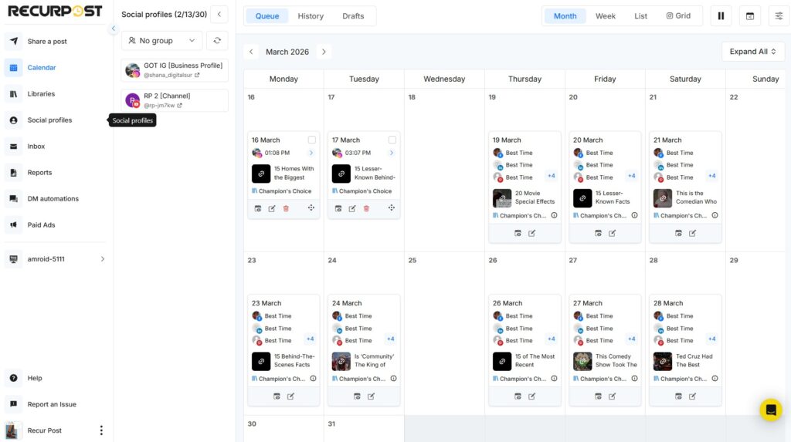Open Reports section
The width and height of the screenshot is (791, 442).
39,172
